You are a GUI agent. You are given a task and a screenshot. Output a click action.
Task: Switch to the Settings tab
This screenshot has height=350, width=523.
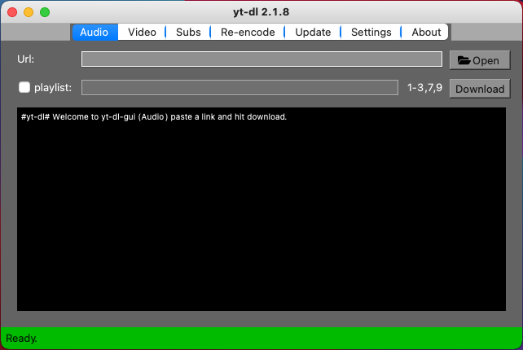(x=371, y=32)
